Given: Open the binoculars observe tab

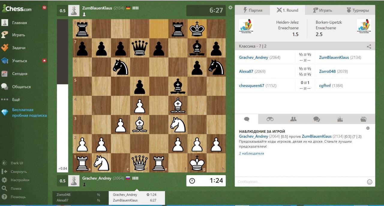Looking at the screenshot, I should click(270, 119).
